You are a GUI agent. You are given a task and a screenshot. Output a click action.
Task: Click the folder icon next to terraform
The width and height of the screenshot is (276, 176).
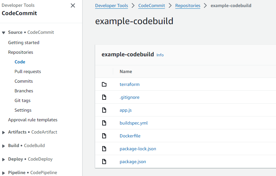point(104,84)
